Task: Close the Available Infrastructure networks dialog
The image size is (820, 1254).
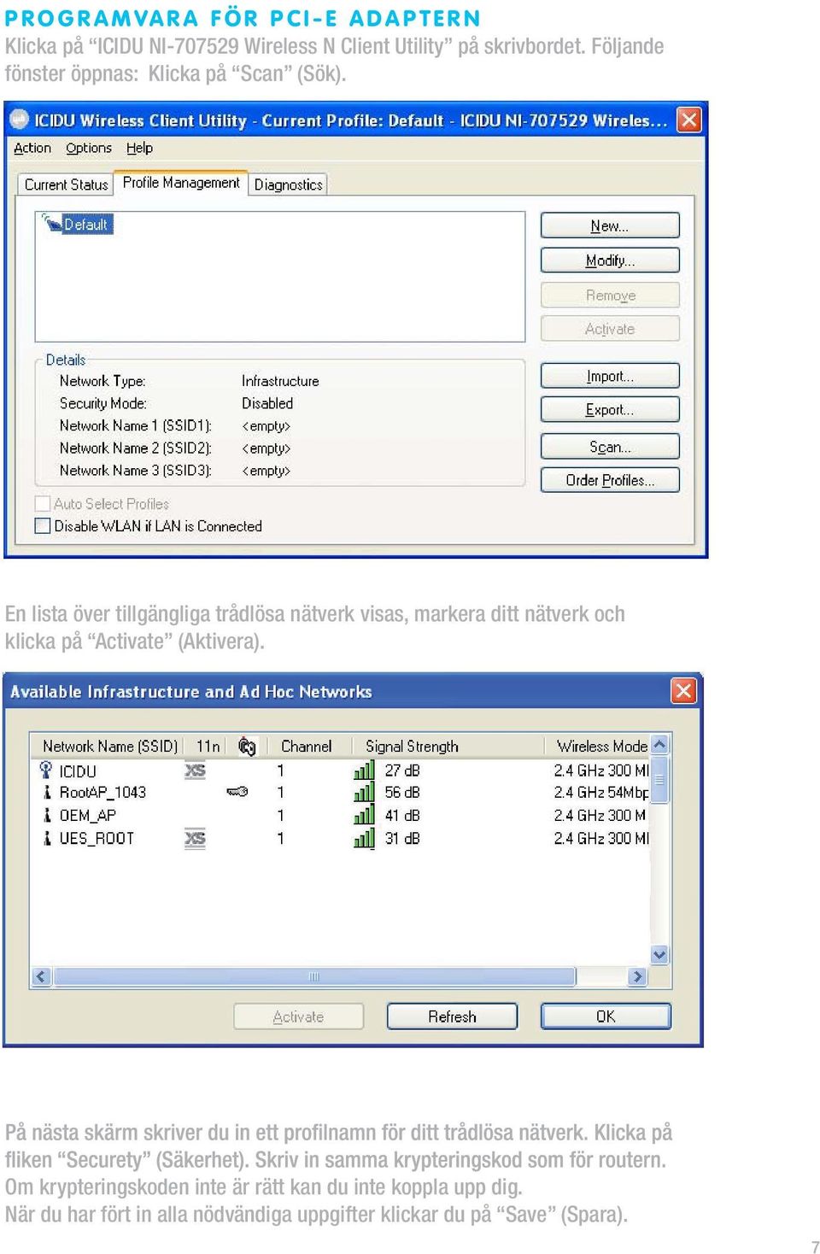Action: (683, 691)
